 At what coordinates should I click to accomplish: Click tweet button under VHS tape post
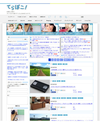pos(63,90)
